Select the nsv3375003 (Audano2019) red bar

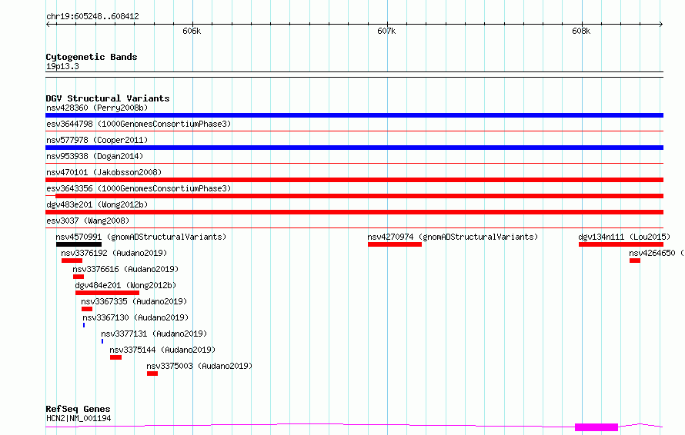pos(152,374)
